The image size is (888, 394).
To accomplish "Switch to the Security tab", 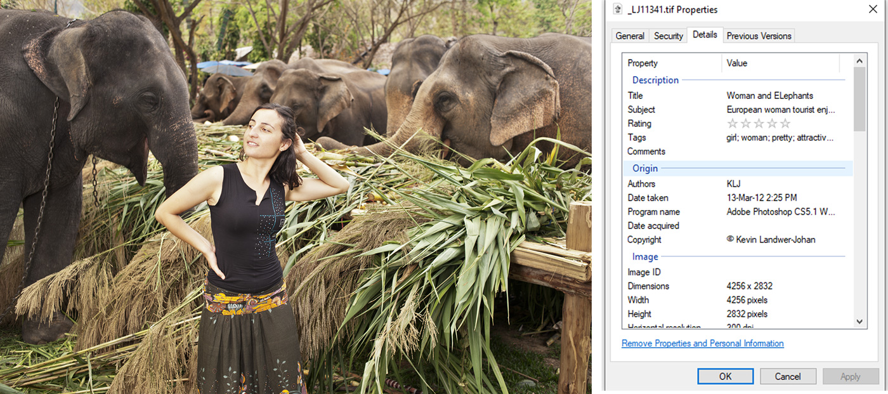I will coord(669,36).
